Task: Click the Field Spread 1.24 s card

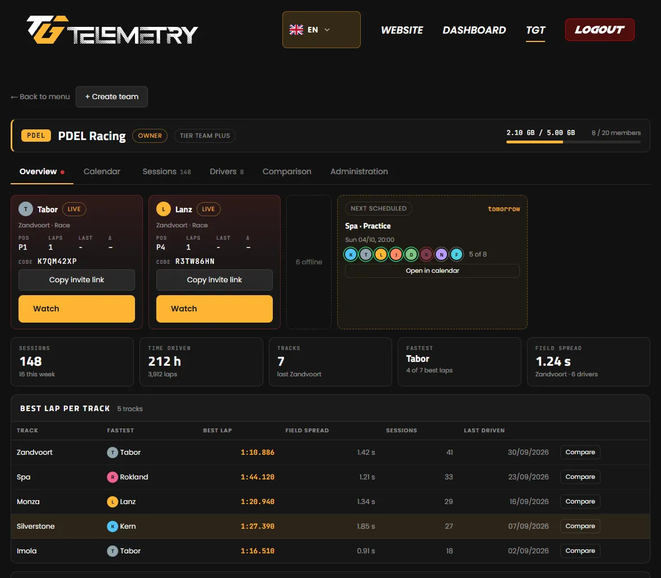Action: [589, 362]
